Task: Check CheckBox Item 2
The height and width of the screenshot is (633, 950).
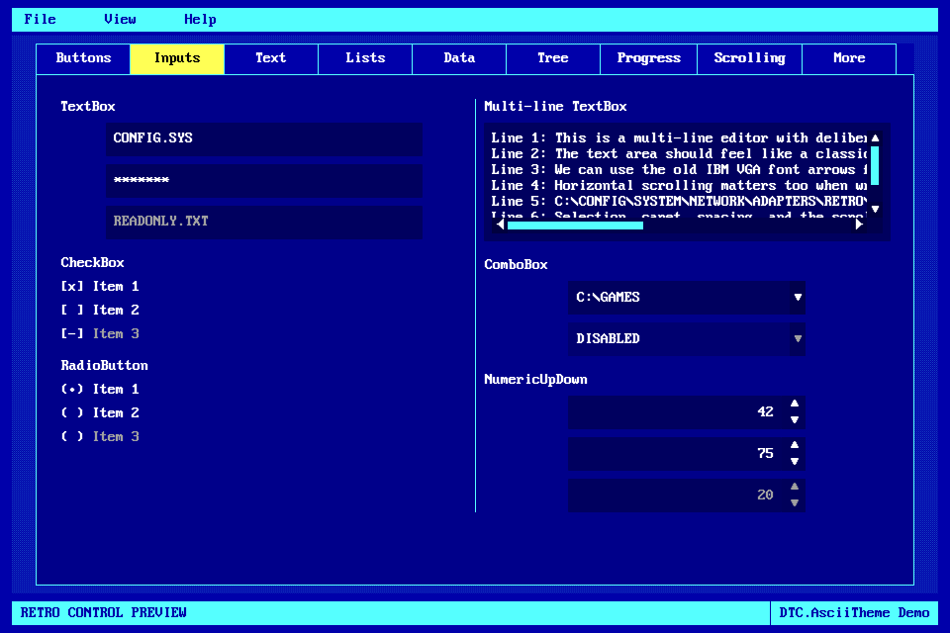Action: pyautogui.click(x=100, y=310)
